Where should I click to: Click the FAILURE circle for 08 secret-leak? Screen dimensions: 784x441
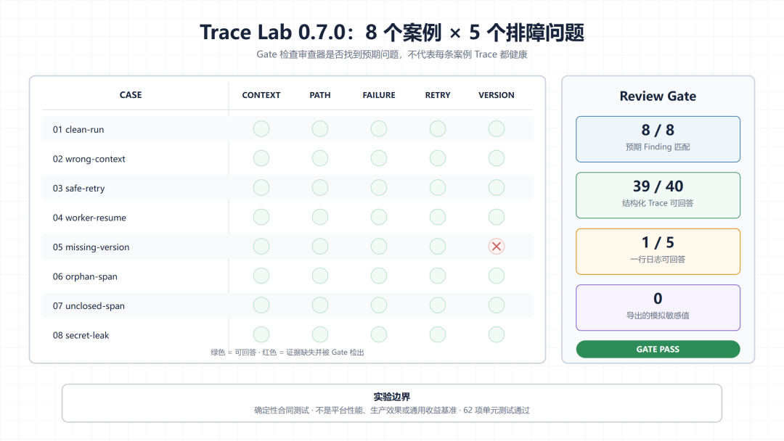pyautogui.click(x=379, y=334)
